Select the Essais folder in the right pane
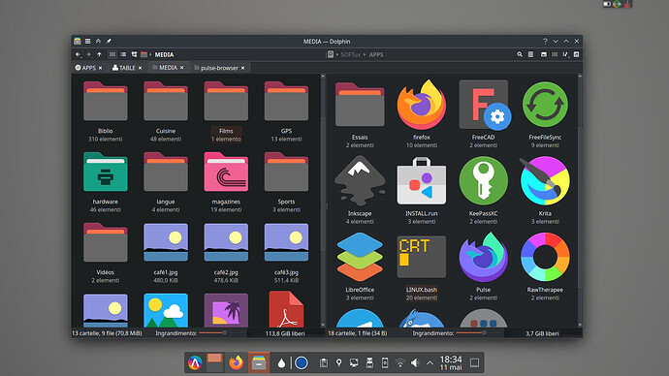This screenshot has width=669, height=376. 360,114
